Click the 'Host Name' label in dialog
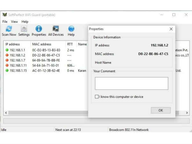Image resolution: width=192 pixels, height=144 pixels. coord(103,63)
